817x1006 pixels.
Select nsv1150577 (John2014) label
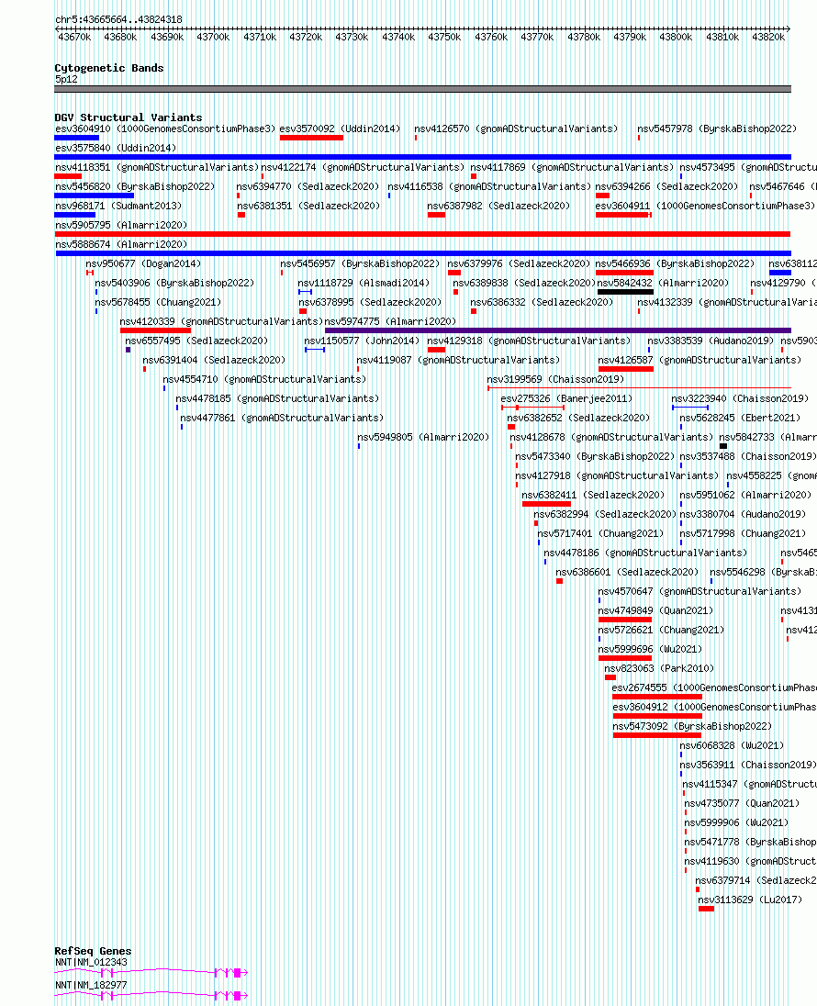pos(362,340)
